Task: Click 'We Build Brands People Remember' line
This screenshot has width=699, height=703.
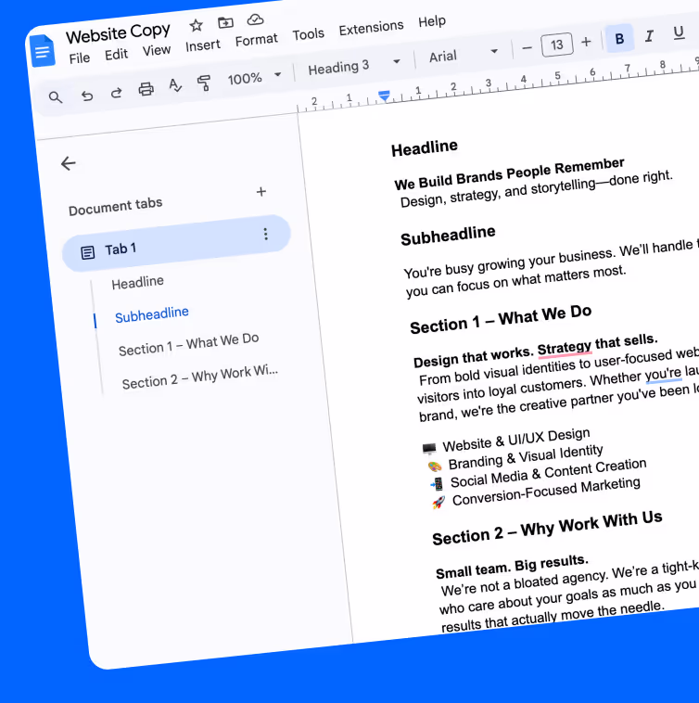Action: 510,174
